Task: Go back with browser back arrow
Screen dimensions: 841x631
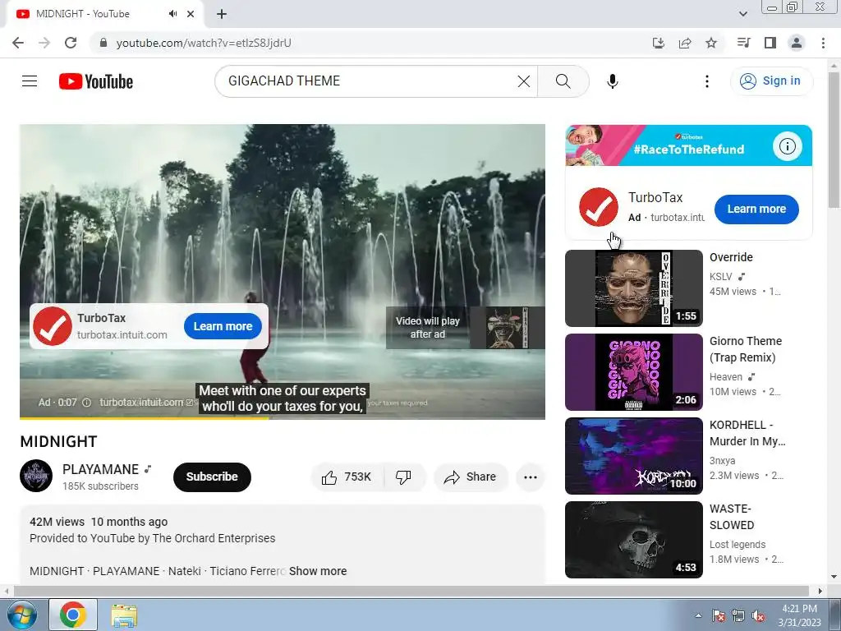Action: (x=18, y=43)
